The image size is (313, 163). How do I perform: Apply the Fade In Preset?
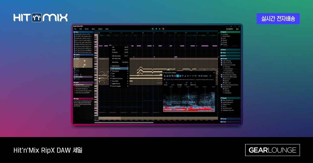tap(227, 61)
